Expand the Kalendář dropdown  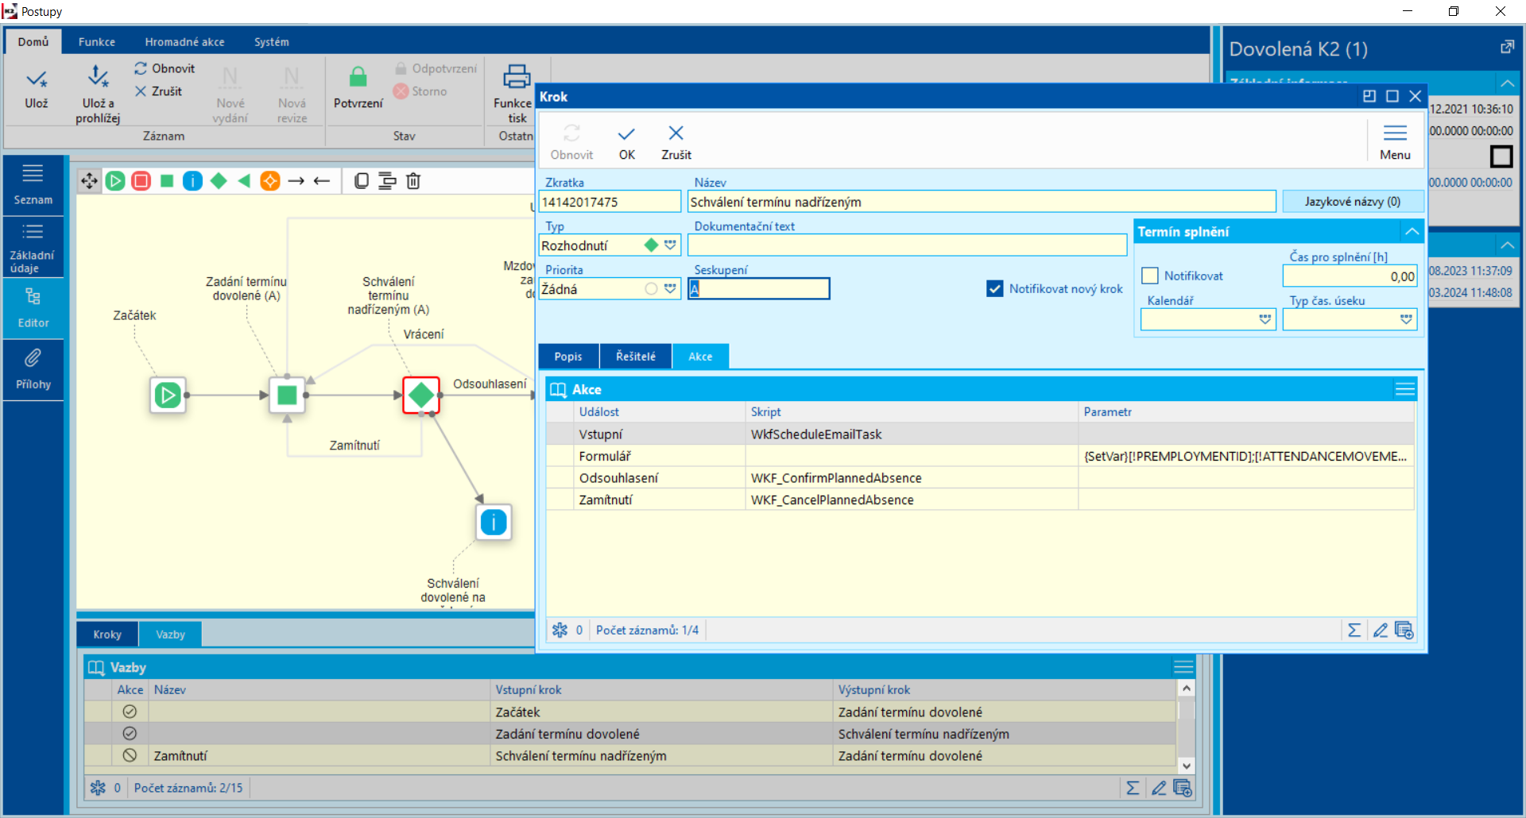(x=1265, y=319)
